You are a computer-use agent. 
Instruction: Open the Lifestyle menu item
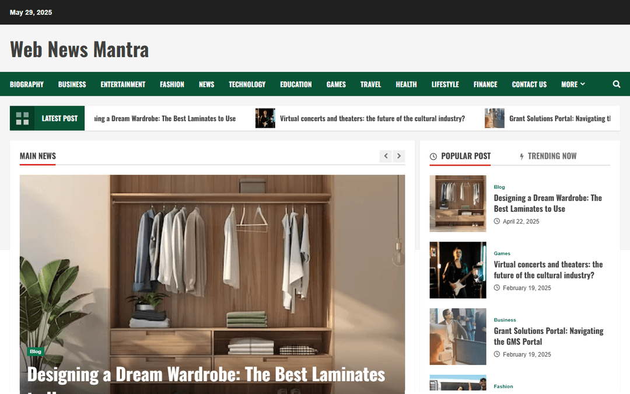click(445, 84)
